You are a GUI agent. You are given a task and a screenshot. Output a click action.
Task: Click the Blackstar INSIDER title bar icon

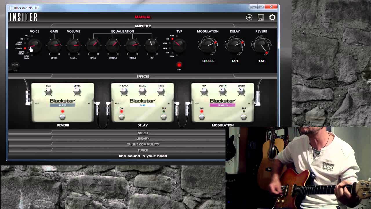tap(11, 8)
